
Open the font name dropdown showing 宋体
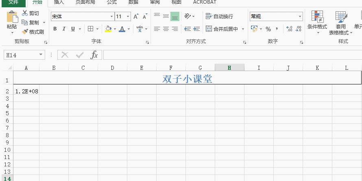[112, 17]
